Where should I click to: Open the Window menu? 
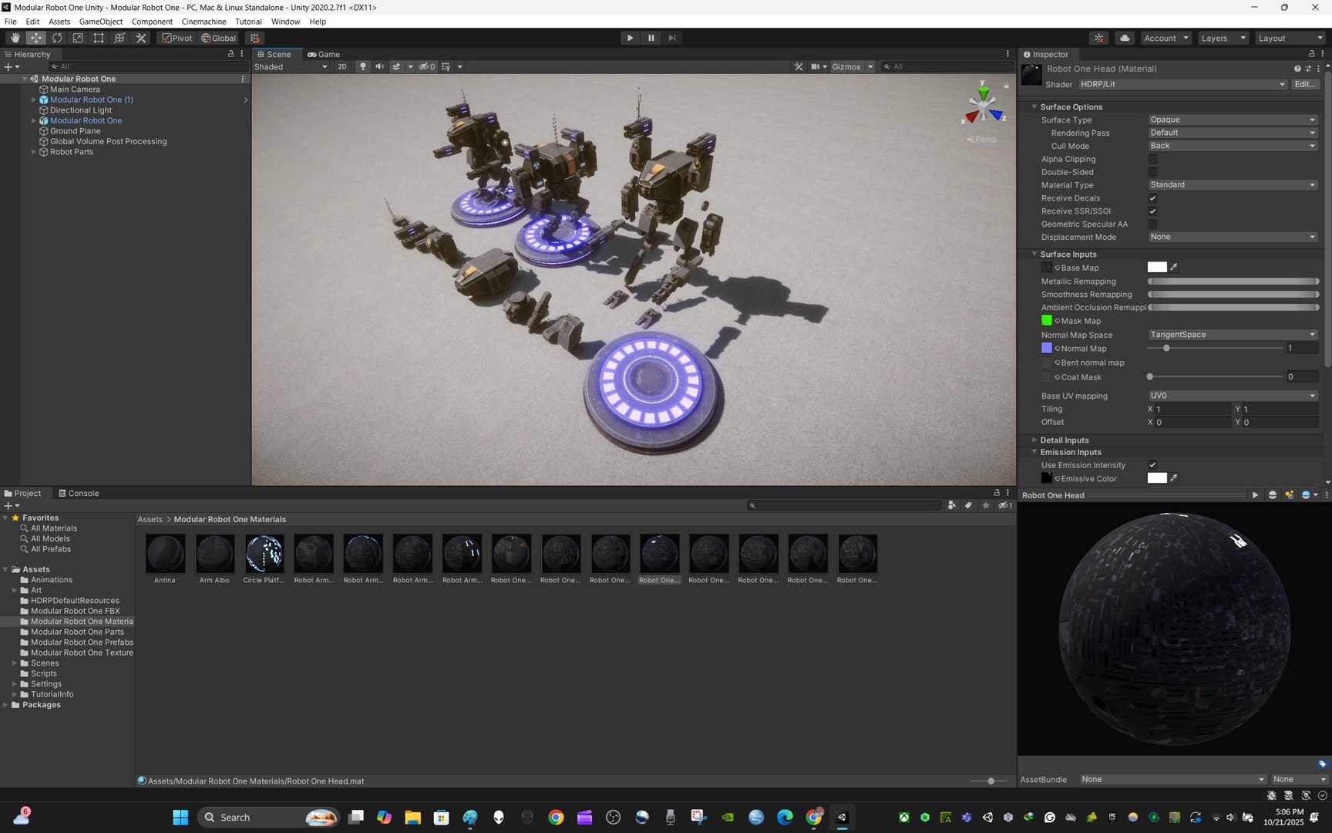[x=285, y=22]
